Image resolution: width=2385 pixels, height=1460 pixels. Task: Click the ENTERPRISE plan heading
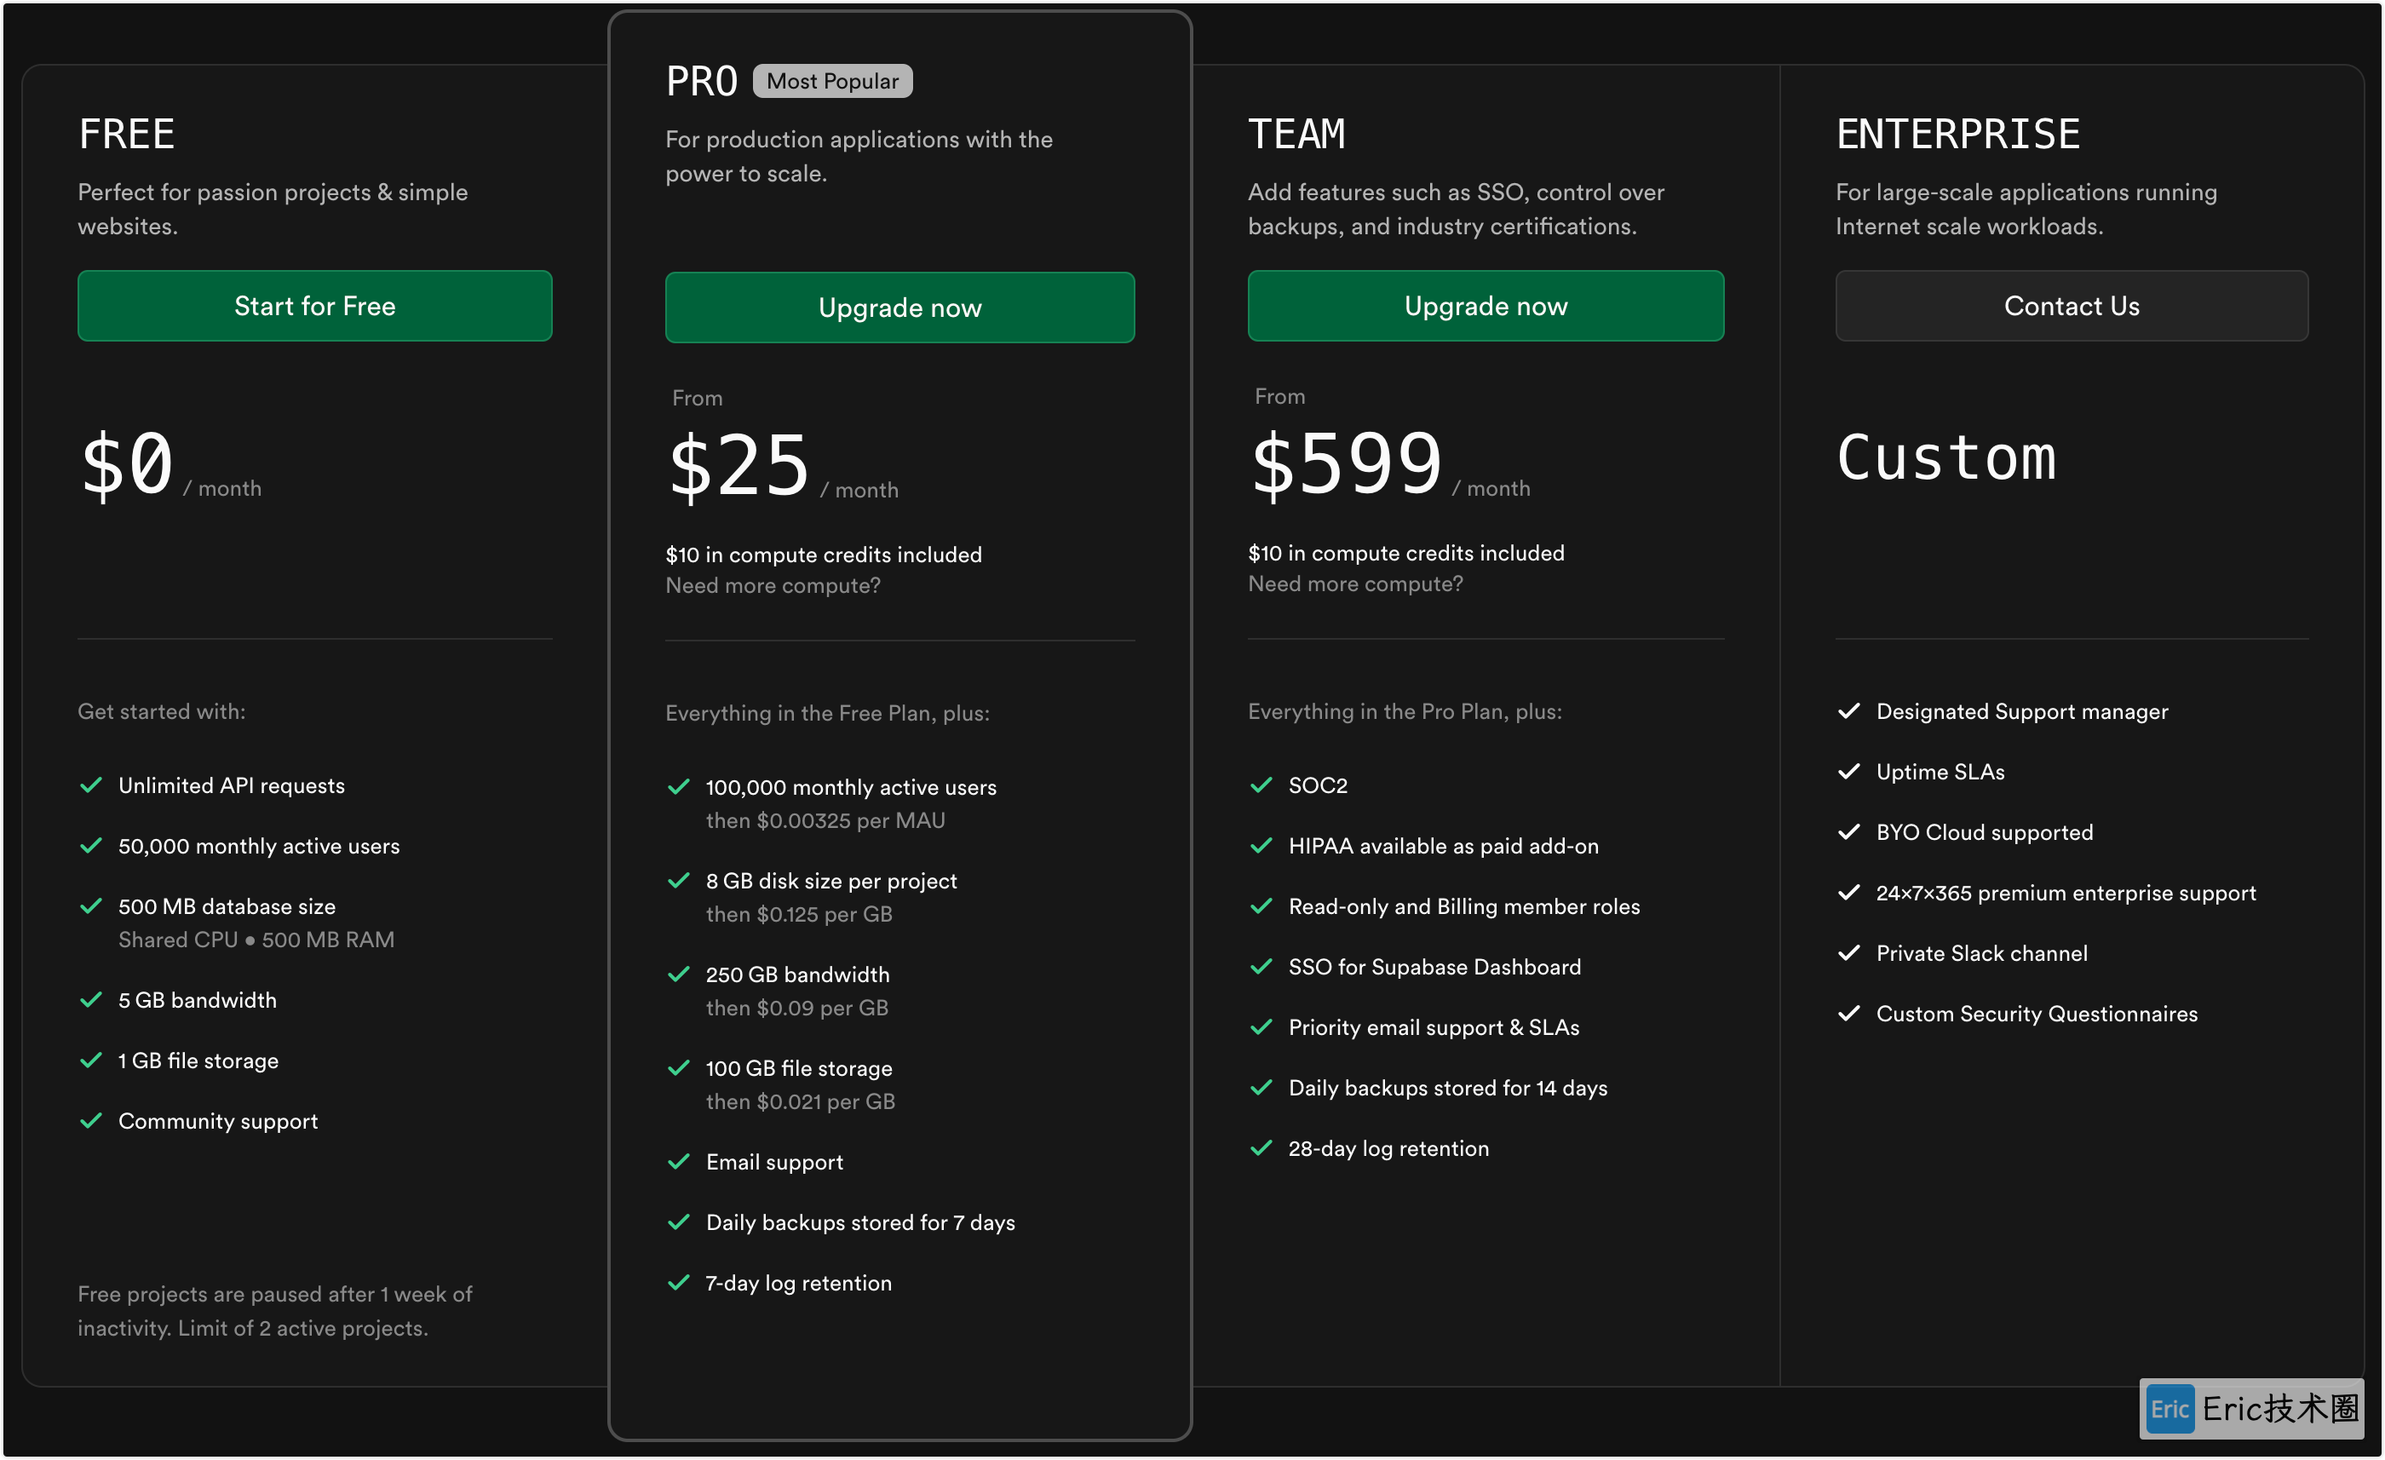pos(1957,135)
